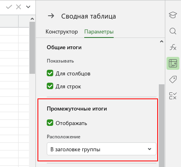This screenshot has height=167, width=181.
Task: Disable Отображать subtotals checkbox
Action: click(x=50, y=123)
